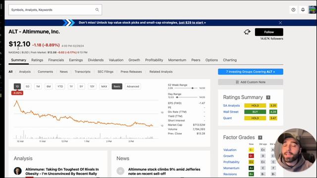Open the help question mark icon
The height and width of the screenshot is (178, 317).
pos(293,10)
